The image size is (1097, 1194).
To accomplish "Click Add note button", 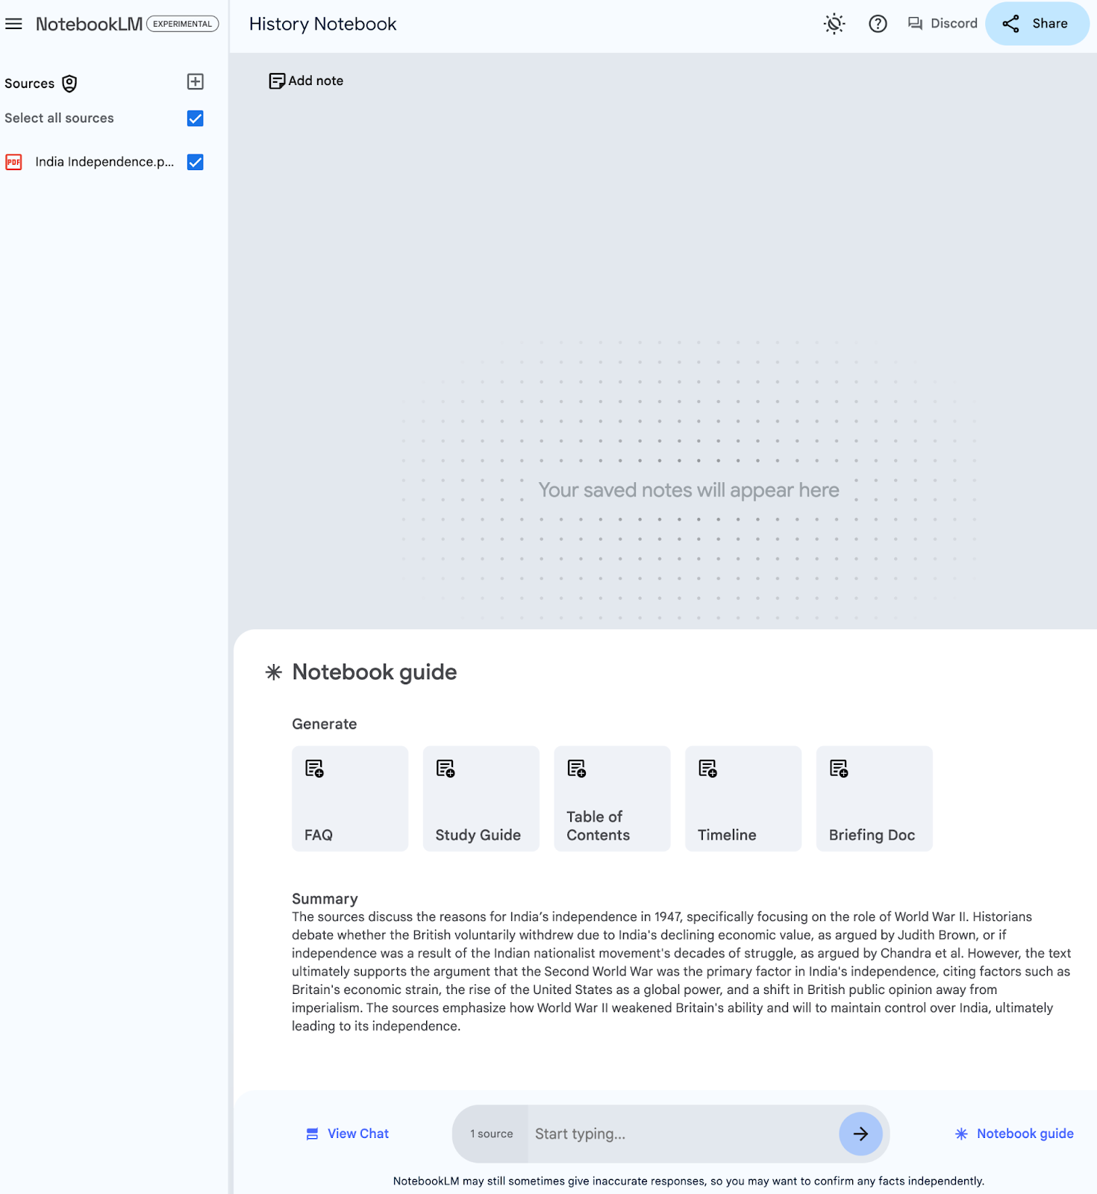I will pyautogui.click(x=306, y=81).
